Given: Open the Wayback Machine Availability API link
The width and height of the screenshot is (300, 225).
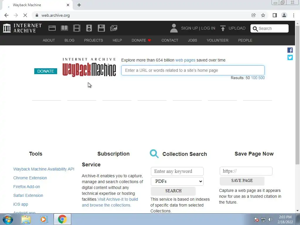Looking at the screenshot, I should pos(44,169).
